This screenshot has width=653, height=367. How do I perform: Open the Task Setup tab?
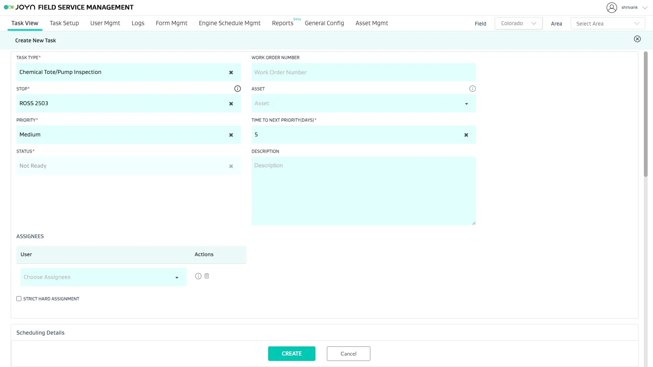(64, 23)
